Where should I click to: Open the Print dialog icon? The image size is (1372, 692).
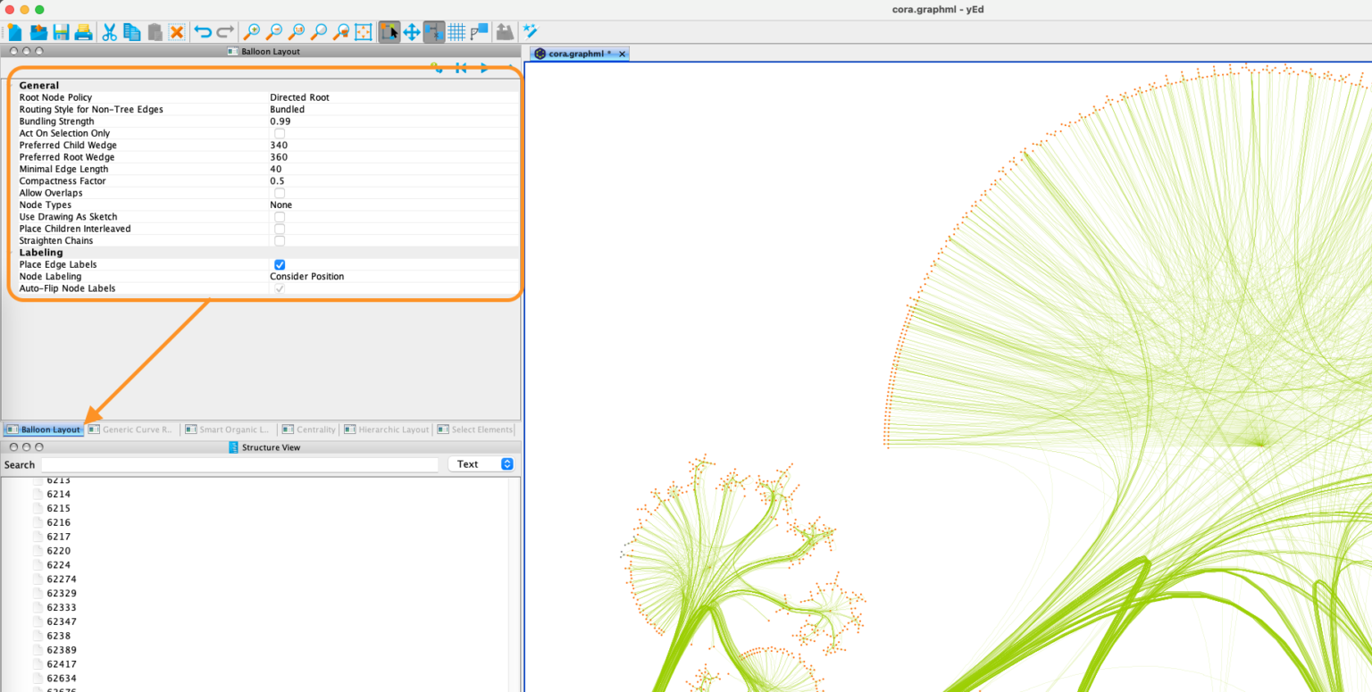(x=83, y=31)
